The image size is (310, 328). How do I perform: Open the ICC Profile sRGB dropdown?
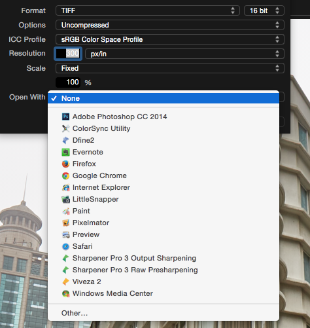(x=170, y=39)
